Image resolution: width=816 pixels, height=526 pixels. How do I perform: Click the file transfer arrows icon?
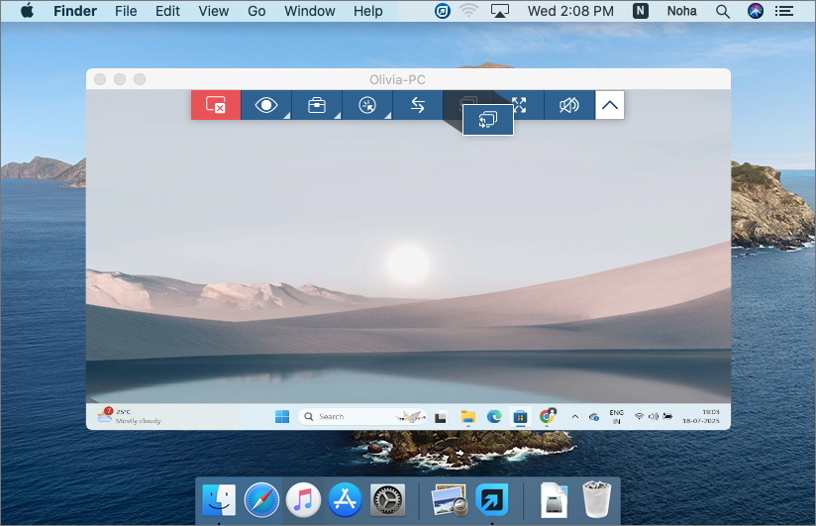(x=418, y=105)
